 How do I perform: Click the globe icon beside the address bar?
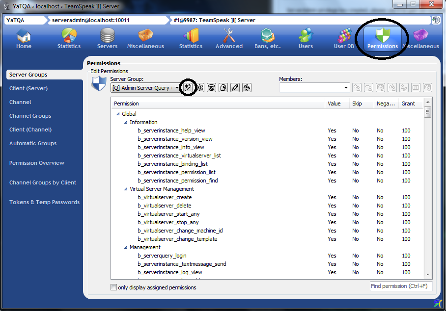click(436, 20)
